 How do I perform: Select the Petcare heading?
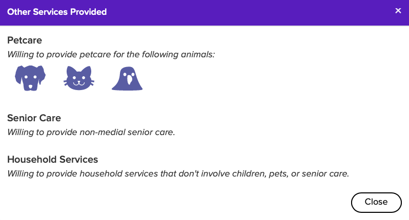click(25, 40)
